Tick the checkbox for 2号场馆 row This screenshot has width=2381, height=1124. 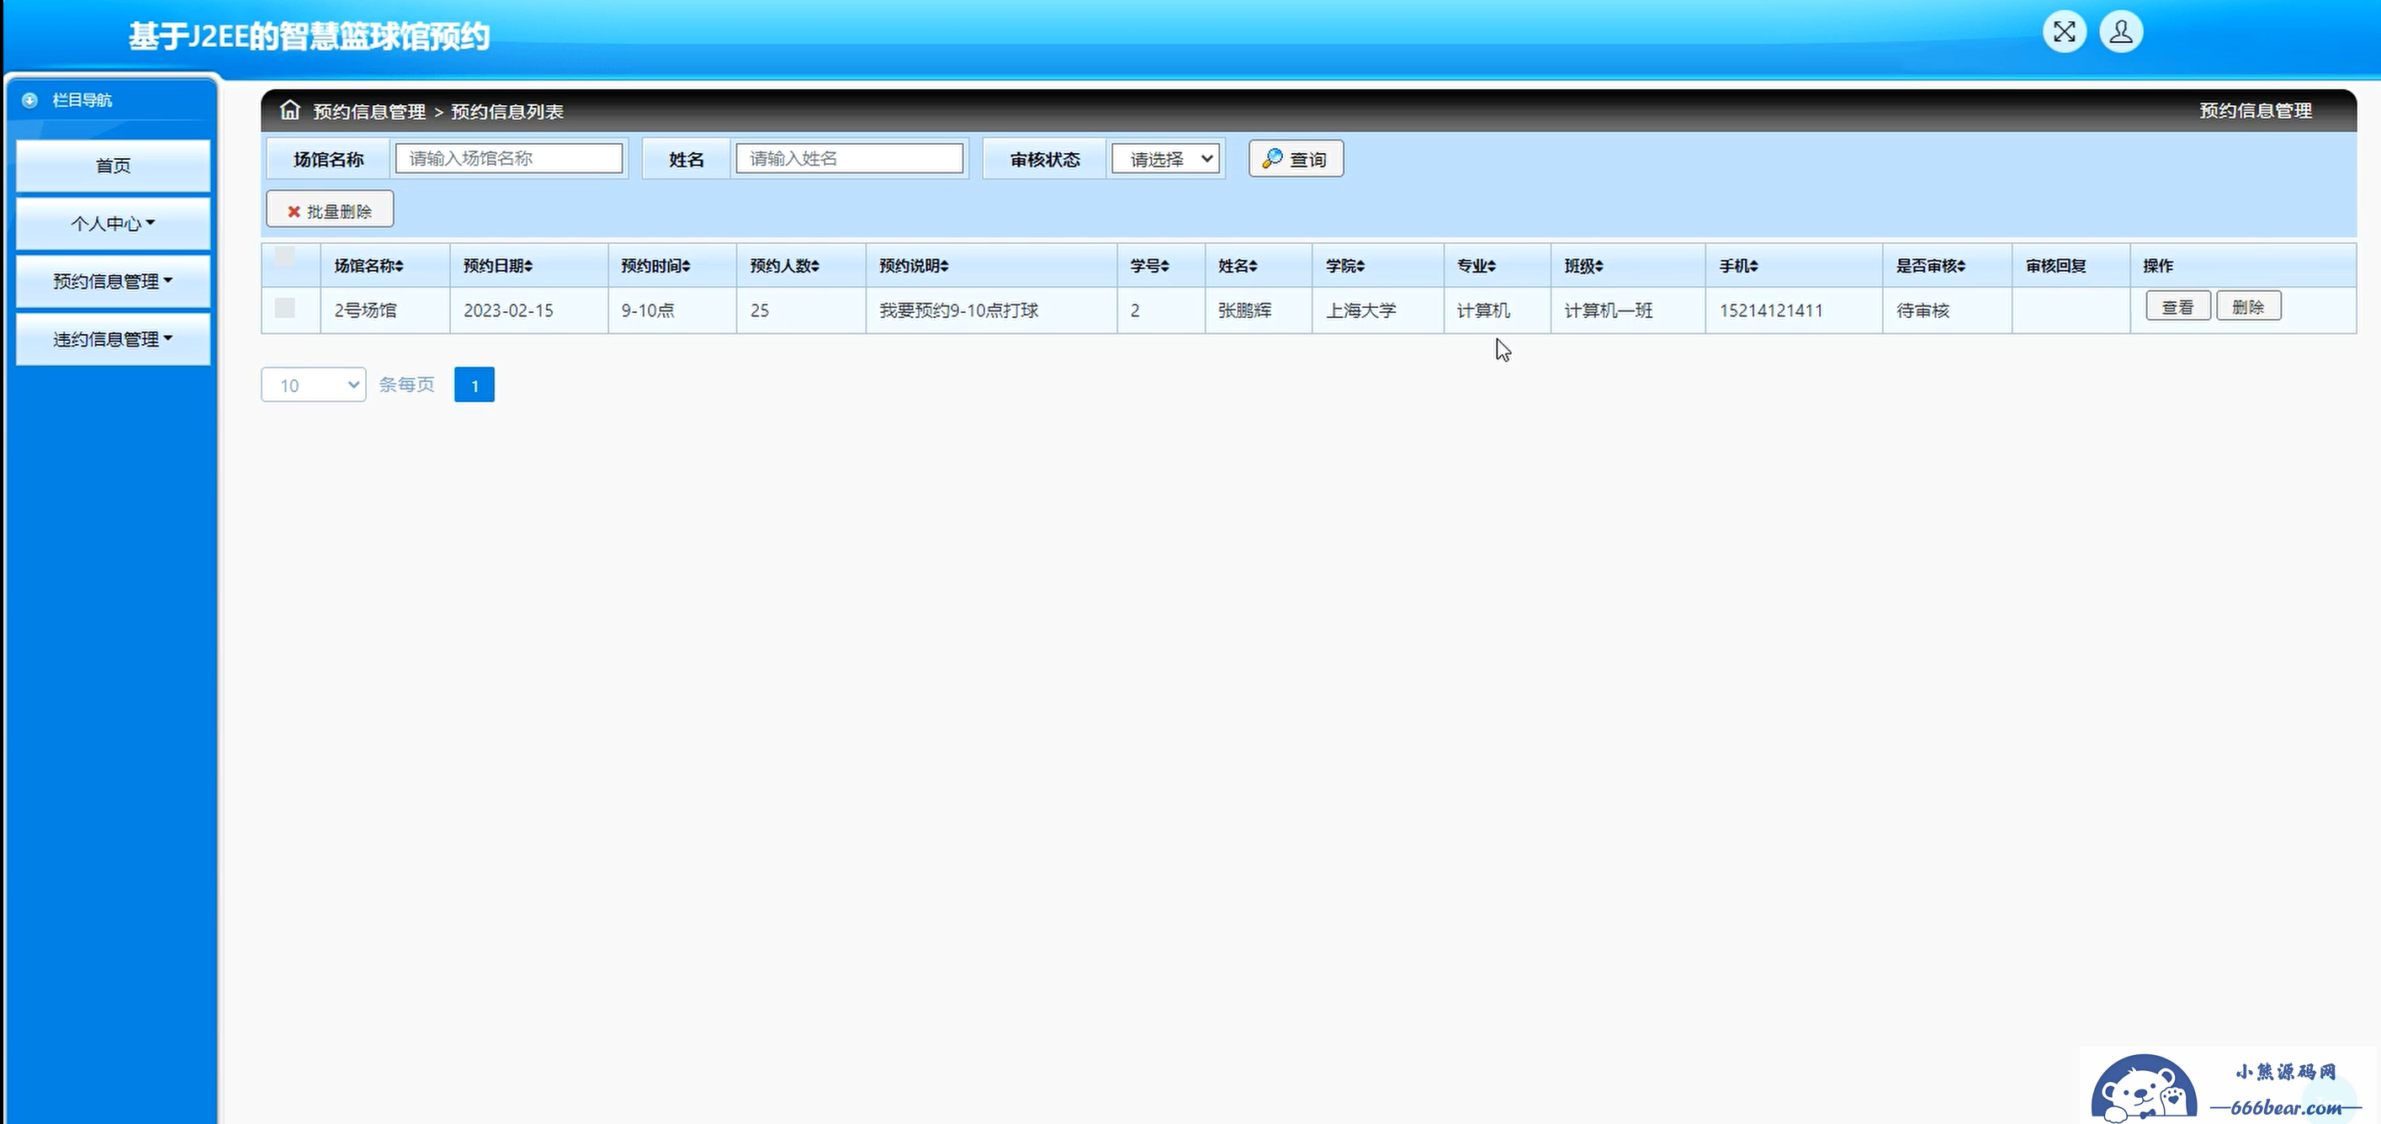point(284,308)
